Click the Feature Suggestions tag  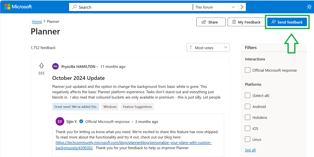pyautogui.click(x=137, y=107)
